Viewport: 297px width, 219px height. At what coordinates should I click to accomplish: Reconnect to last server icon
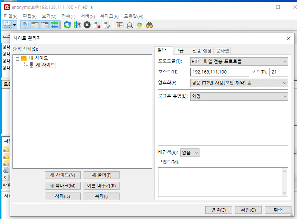point(107,25)
